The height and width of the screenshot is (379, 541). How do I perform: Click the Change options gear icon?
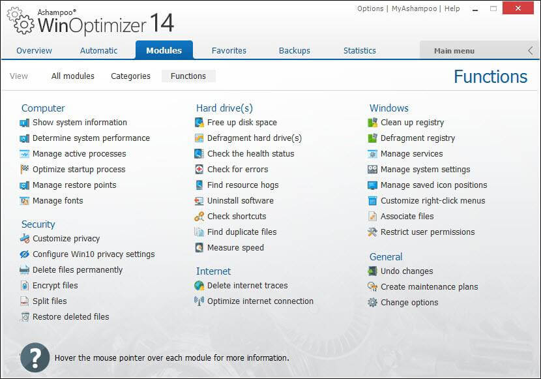coord(373,303)
